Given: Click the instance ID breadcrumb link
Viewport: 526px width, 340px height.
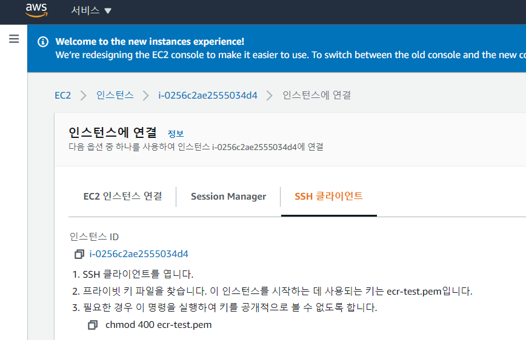Looking at the screenshot, I should (x=207, y=95).
